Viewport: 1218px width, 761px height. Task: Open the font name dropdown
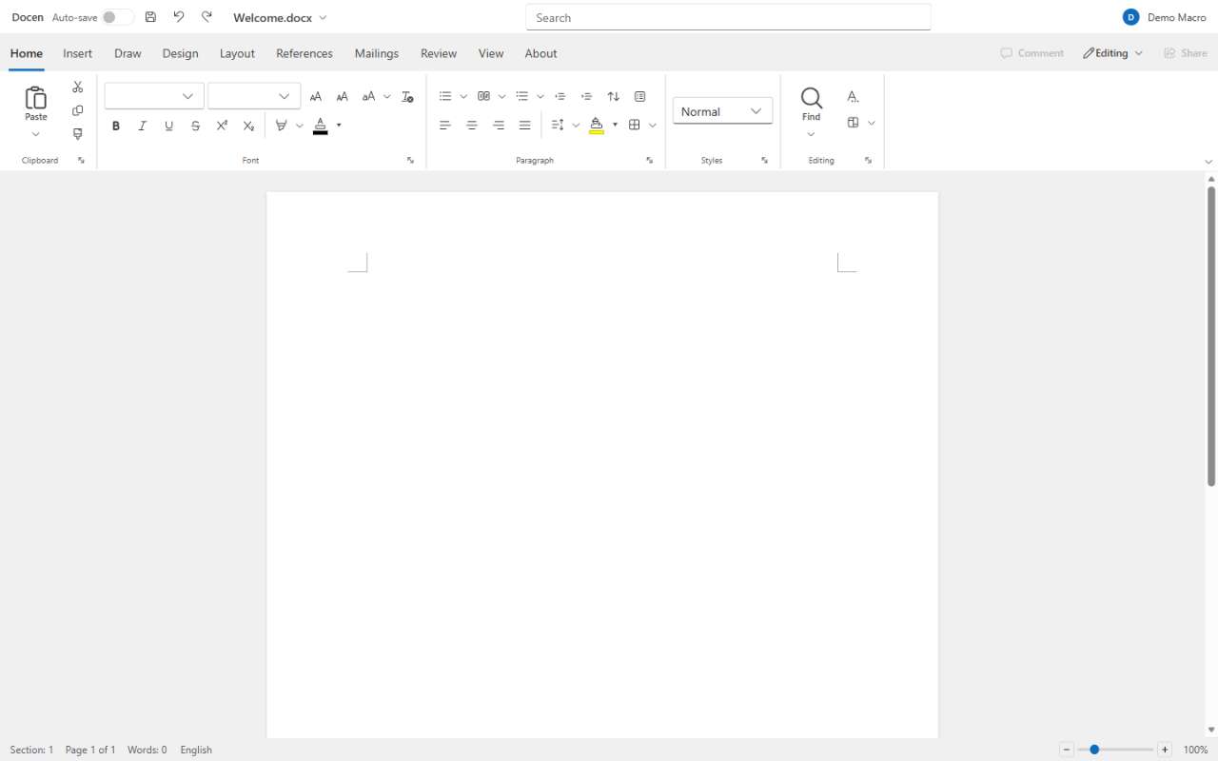coord(154,96)
